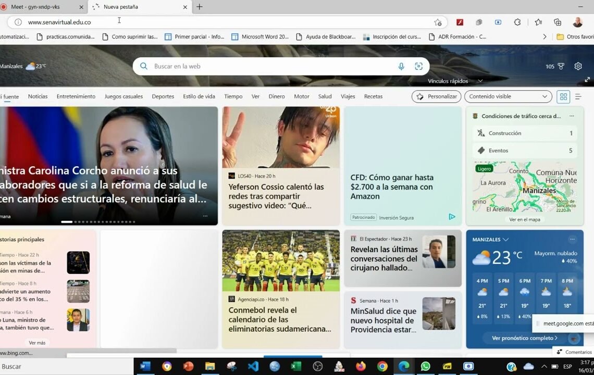Click the Buscar en la web field
Image resolution: width=594 pixels, height=375 pixels.
pos(271,66)
